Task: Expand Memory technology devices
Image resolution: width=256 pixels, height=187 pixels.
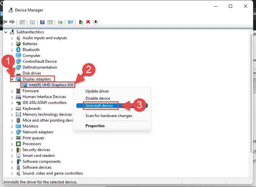Action: click(x=12, y=115)
